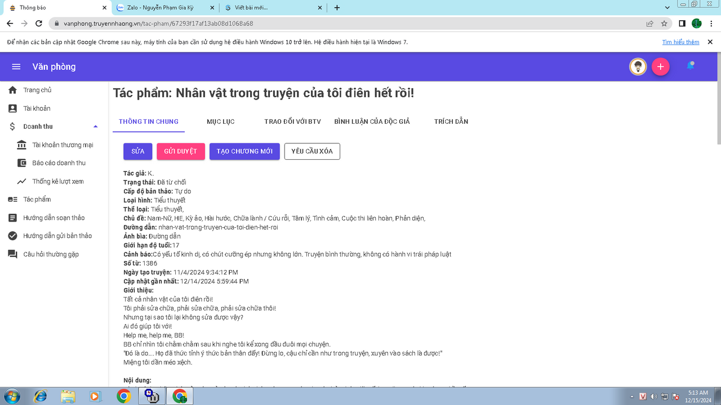
Task: Open Tài khoản thương mại bank icon item
Action: [21, 145]
